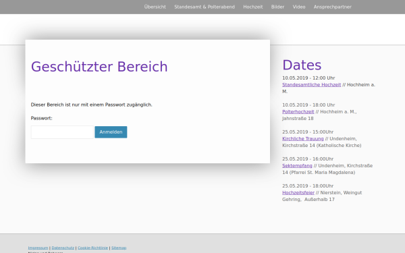Click the text '10.05.2019 - 18:00 Uhr'
The image size is (405, 253).
tap(308, 105)
